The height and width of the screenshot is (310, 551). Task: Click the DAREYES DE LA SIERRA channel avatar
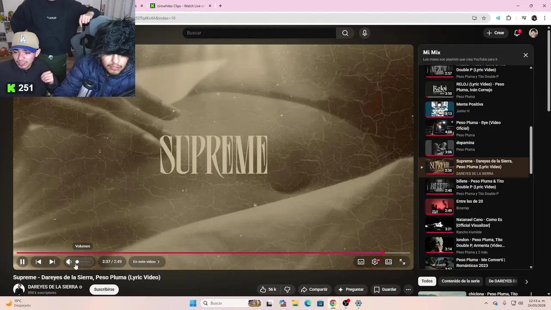coord(19,289)
